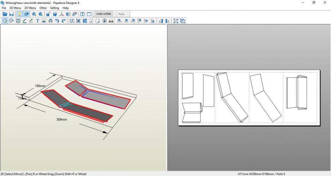Viewport: 331px width, 176px height.
Task: Open the Help menu
Action: click(x=66, y=8)
